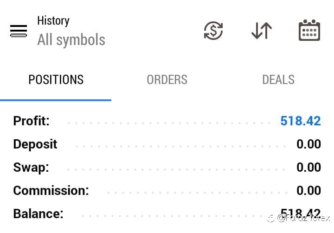Image resolution: width=334 pixels, height=233 pixels.
Task: Tap the symbol filter dollar icon
Action: pyautogui.click(x=213, y=31)
